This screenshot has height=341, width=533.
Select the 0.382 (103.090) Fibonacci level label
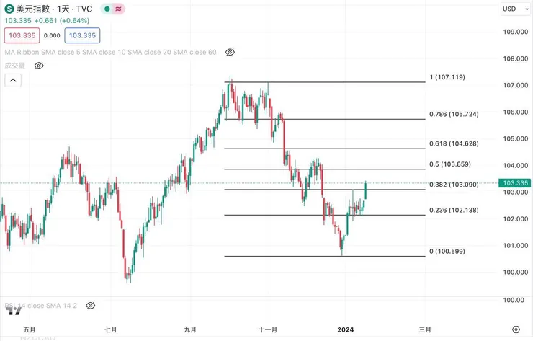coord(454,185)
